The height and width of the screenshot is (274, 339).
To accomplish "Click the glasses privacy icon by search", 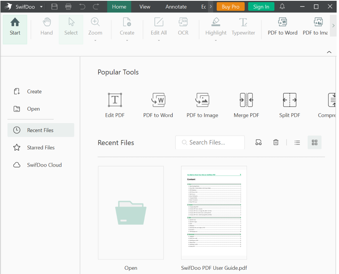I will 259,142.
